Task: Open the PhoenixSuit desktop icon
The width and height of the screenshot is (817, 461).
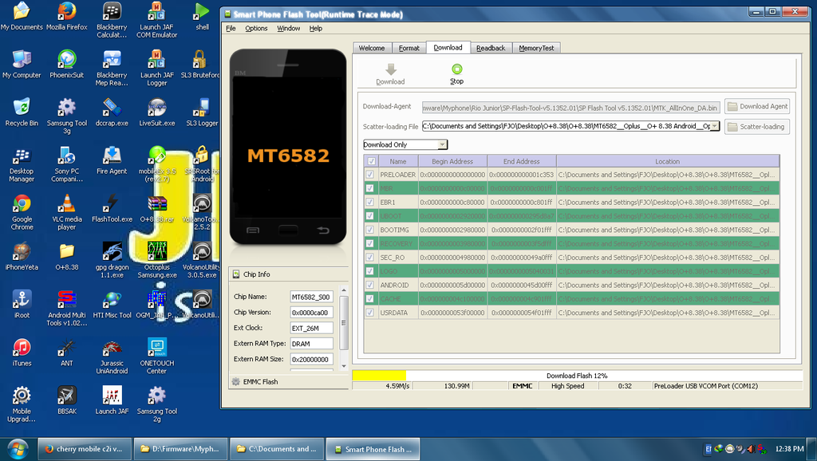Action: tap(67, 64)
